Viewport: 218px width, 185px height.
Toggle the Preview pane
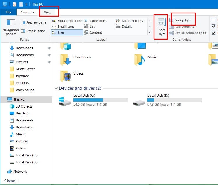33,22
